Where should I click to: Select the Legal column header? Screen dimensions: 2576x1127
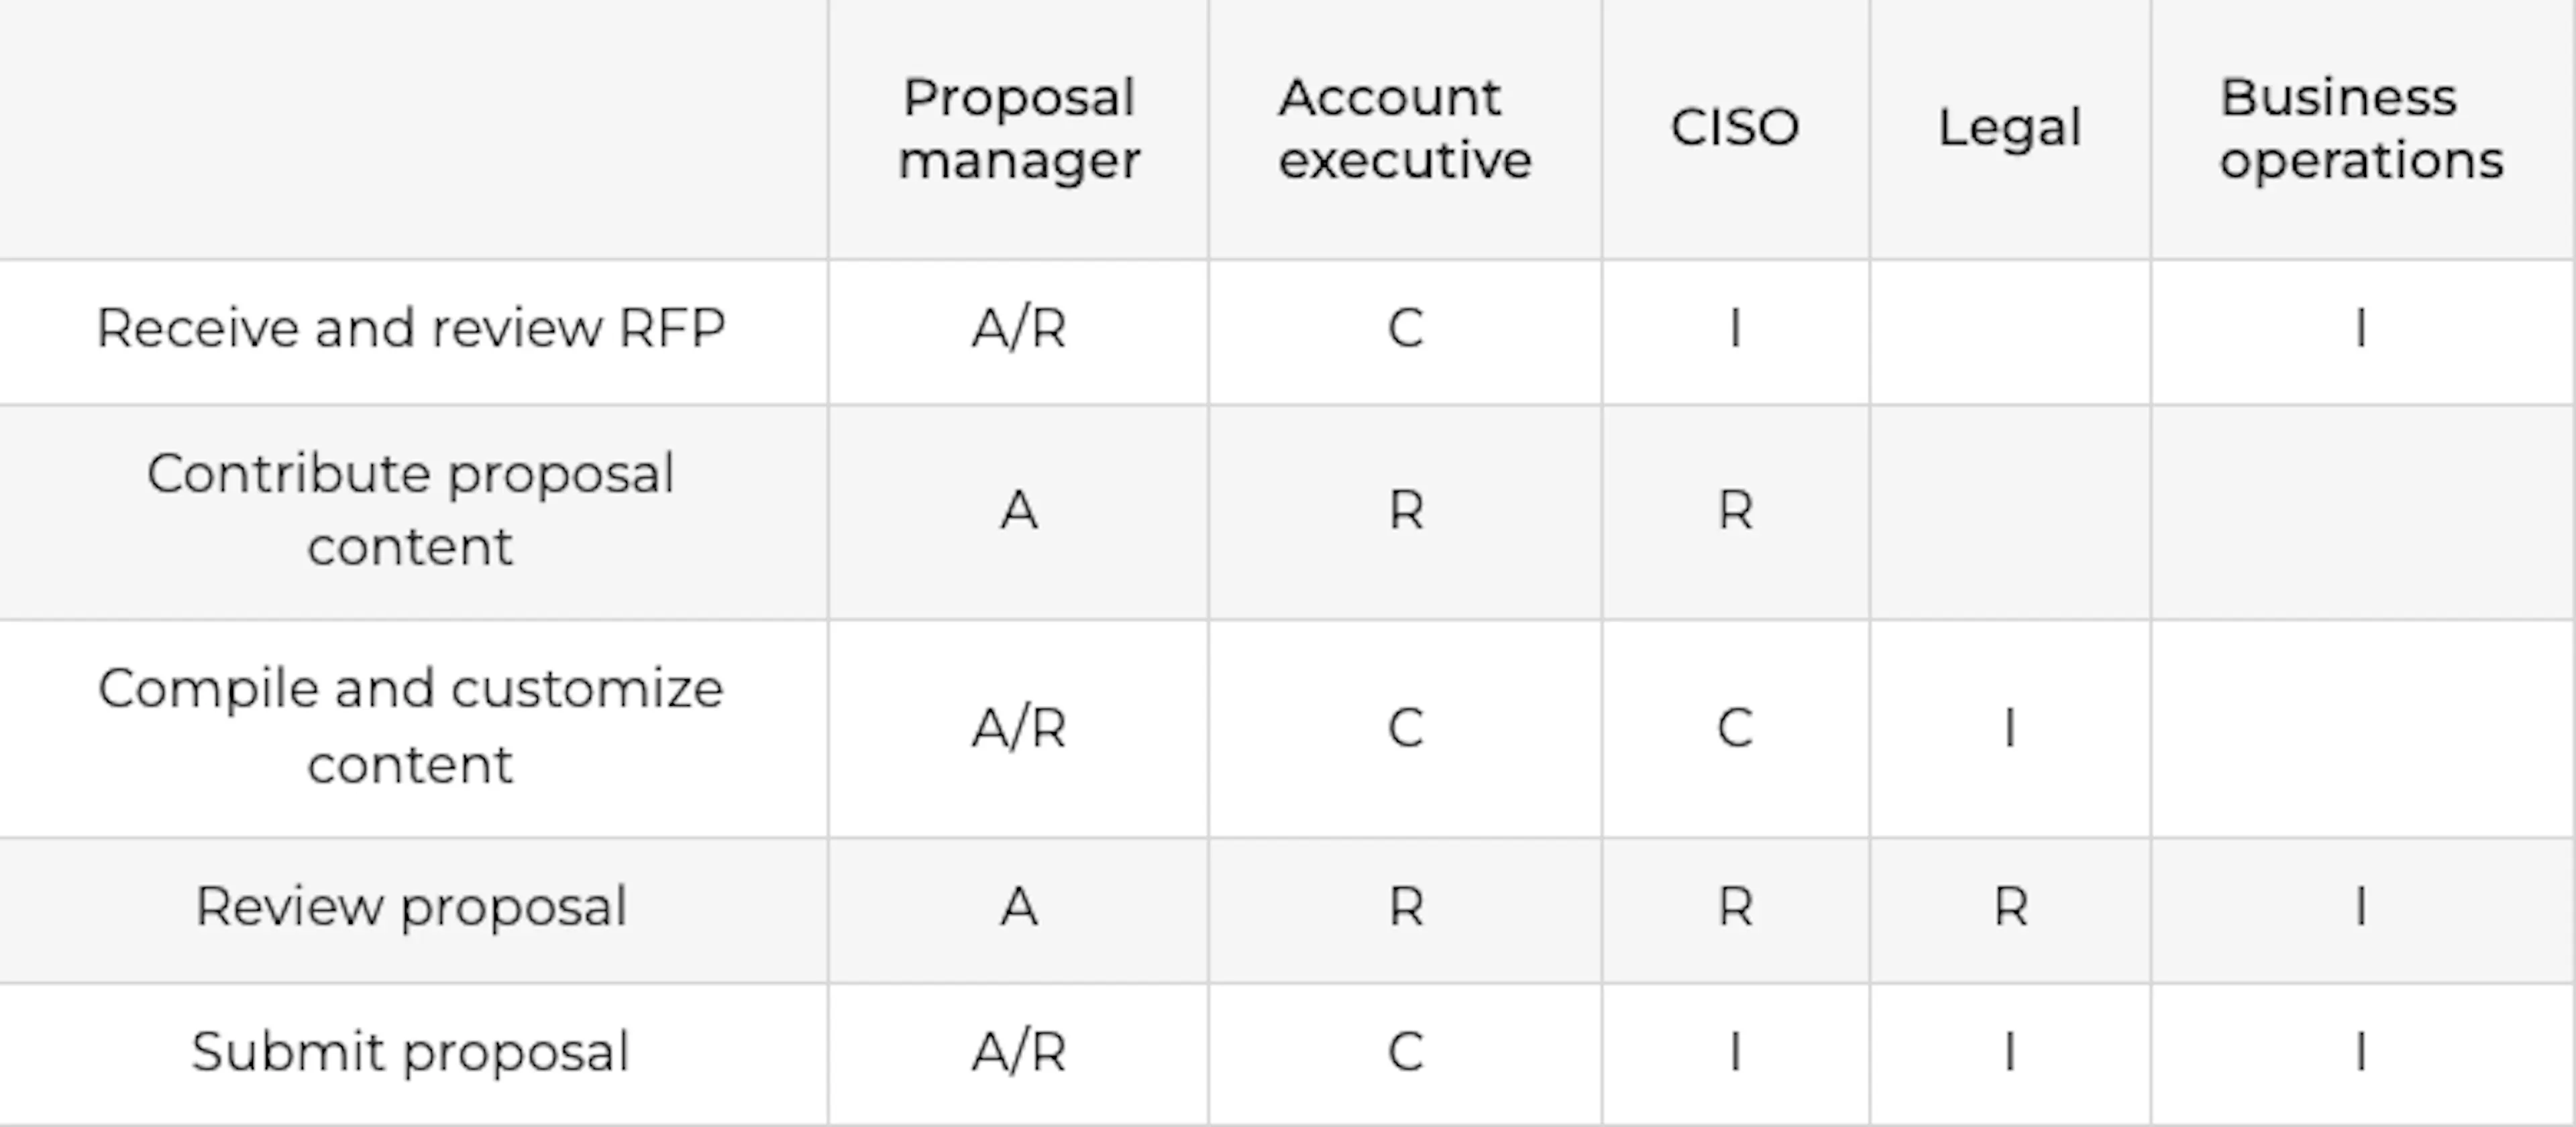2010,128
